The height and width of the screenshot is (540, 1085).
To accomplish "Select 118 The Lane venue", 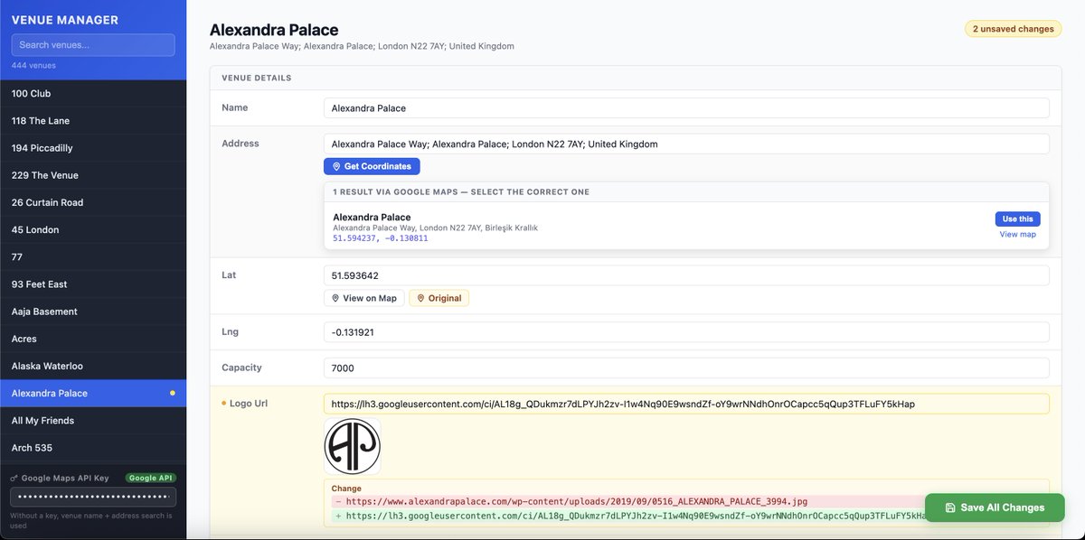I will 93,121.
